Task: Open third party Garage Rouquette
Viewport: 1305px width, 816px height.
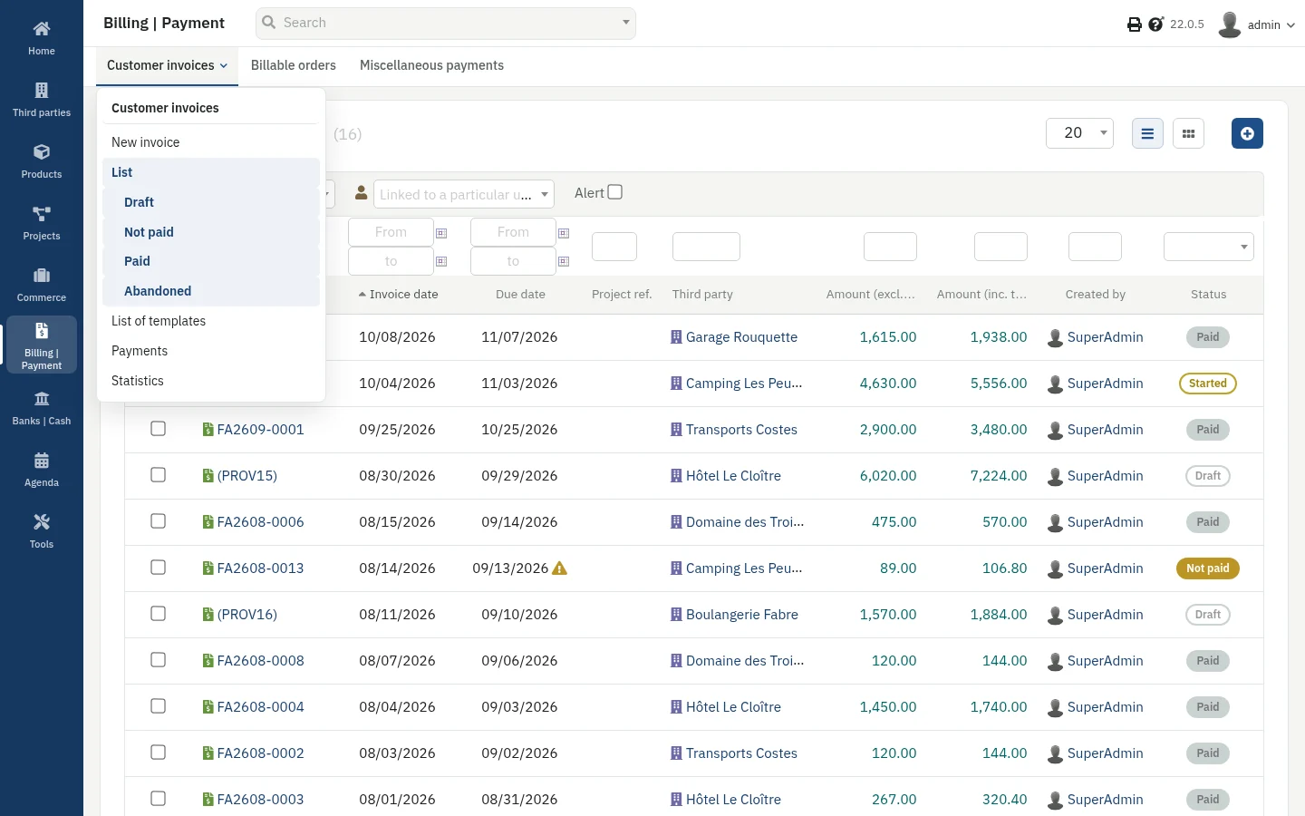Action: pos(741,337)
